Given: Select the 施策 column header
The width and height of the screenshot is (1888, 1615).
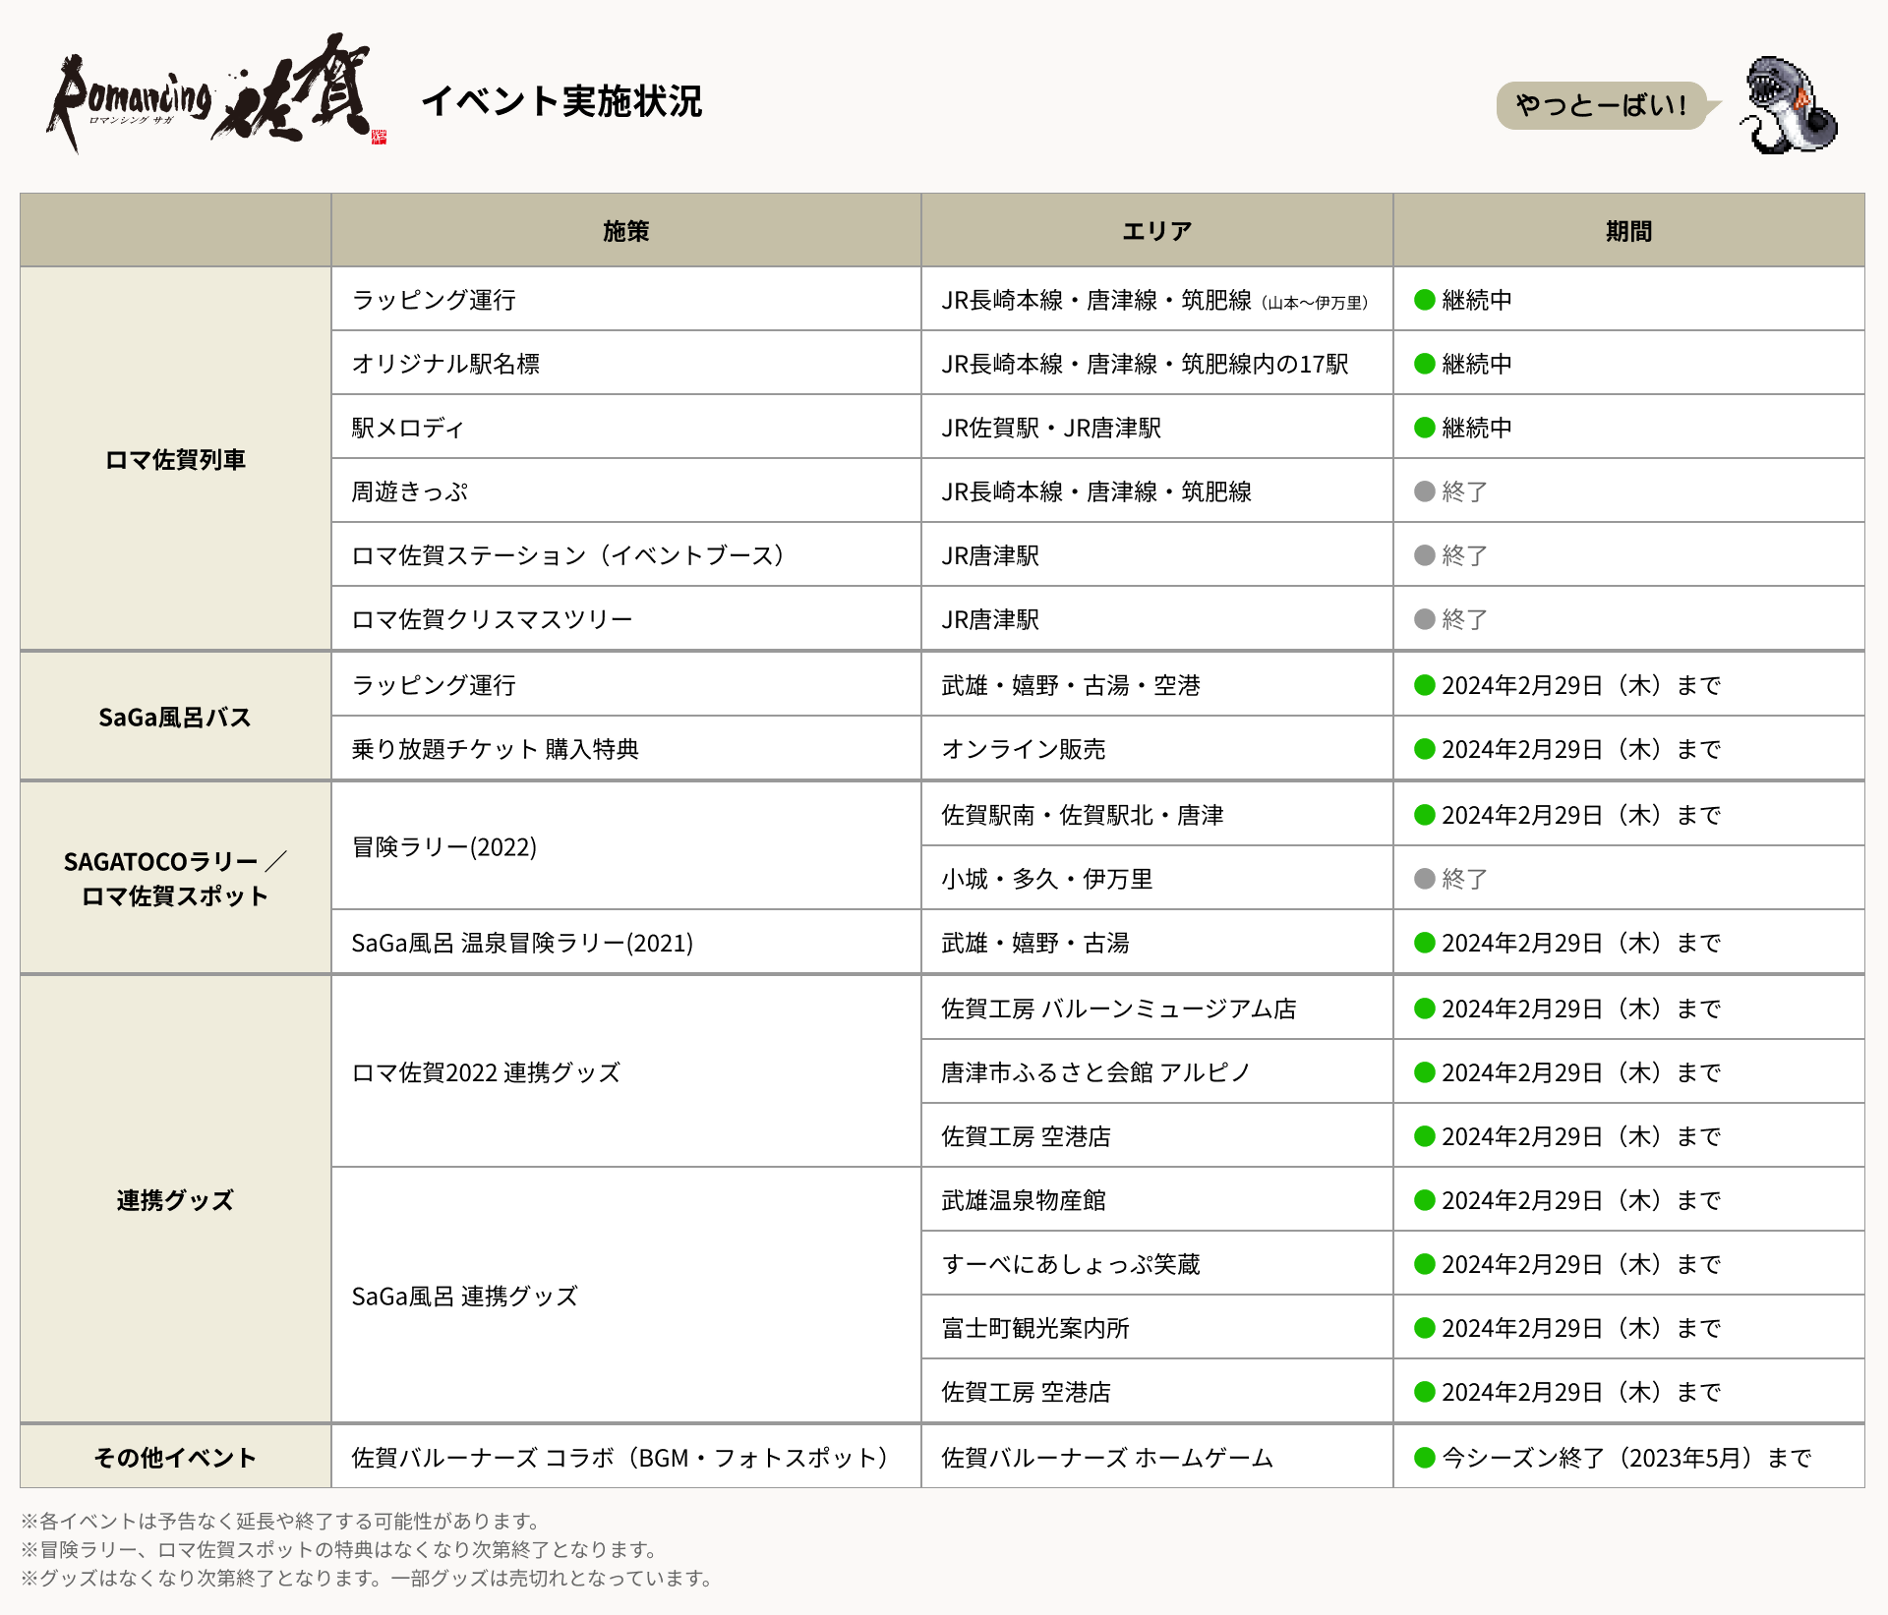Looking at the screenshot, I should [x=625, y=231].
